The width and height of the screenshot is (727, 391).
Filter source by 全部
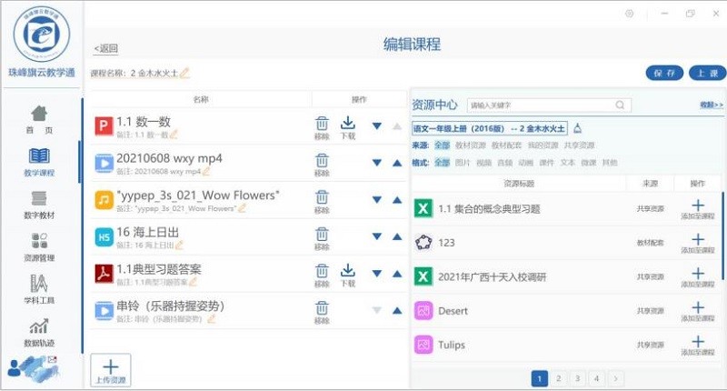(442, 145)
